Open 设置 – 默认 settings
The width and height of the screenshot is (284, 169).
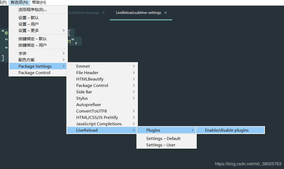38,18
